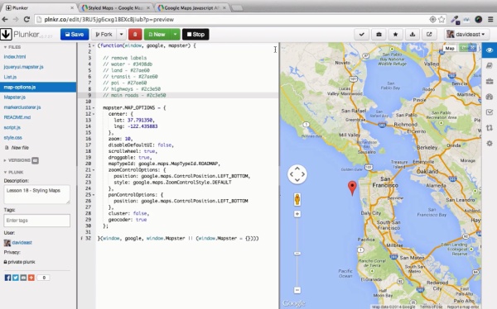The width and height of the screenshot is (497, 309).
Task: Click the Save button
Action: click(x=75, y=34)
